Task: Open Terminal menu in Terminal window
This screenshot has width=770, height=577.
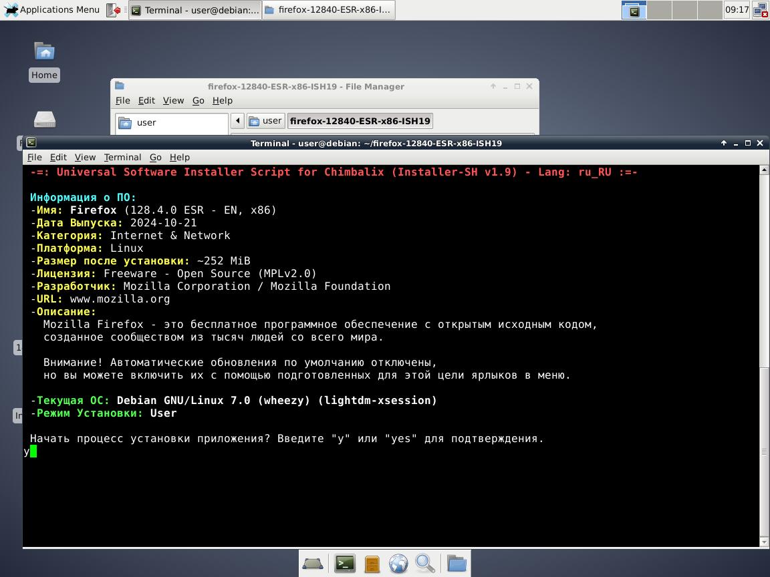Action: [x=122, y=157]
